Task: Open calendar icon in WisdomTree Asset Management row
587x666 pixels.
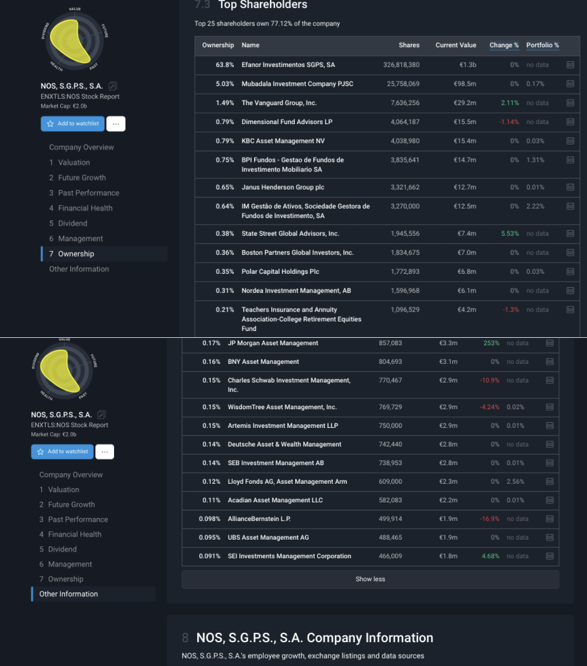Action: [x=550, y=407]
